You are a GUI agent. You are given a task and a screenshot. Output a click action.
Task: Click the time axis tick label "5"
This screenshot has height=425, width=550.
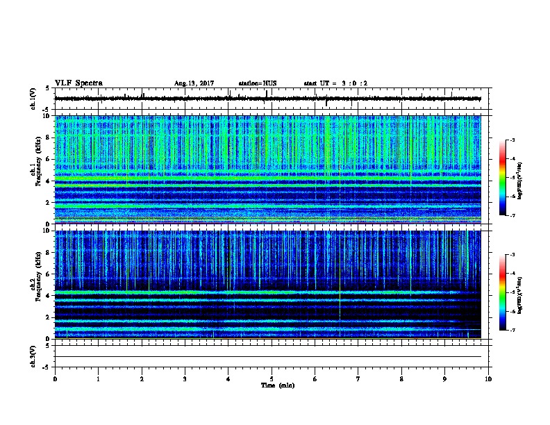tap(272, 379)
